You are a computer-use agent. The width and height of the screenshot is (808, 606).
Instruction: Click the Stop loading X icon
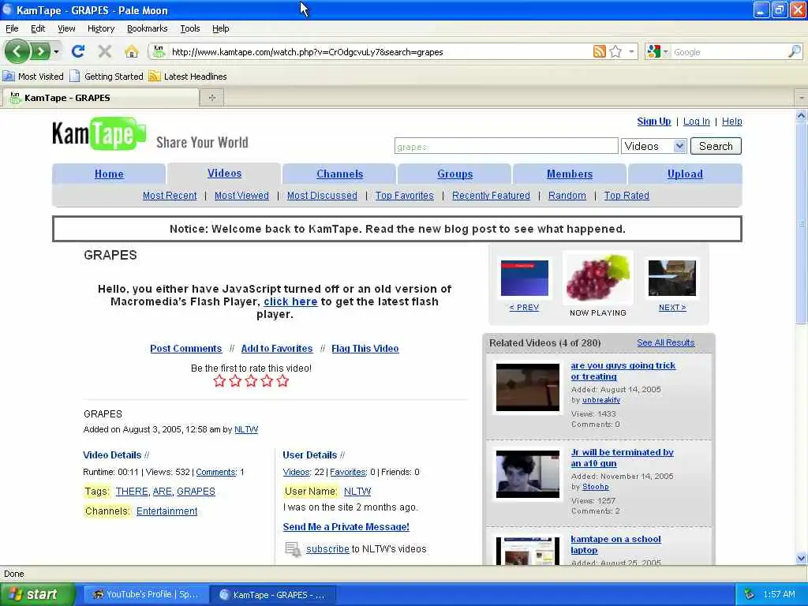105,51
